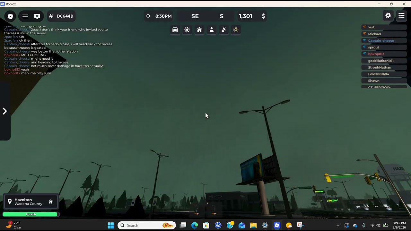411x231 pixels.
Task: Click the S compass heading
Action: click(222, 16)
